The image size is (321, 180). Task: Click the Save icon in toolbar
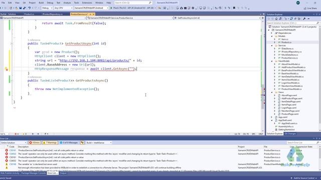21,8
